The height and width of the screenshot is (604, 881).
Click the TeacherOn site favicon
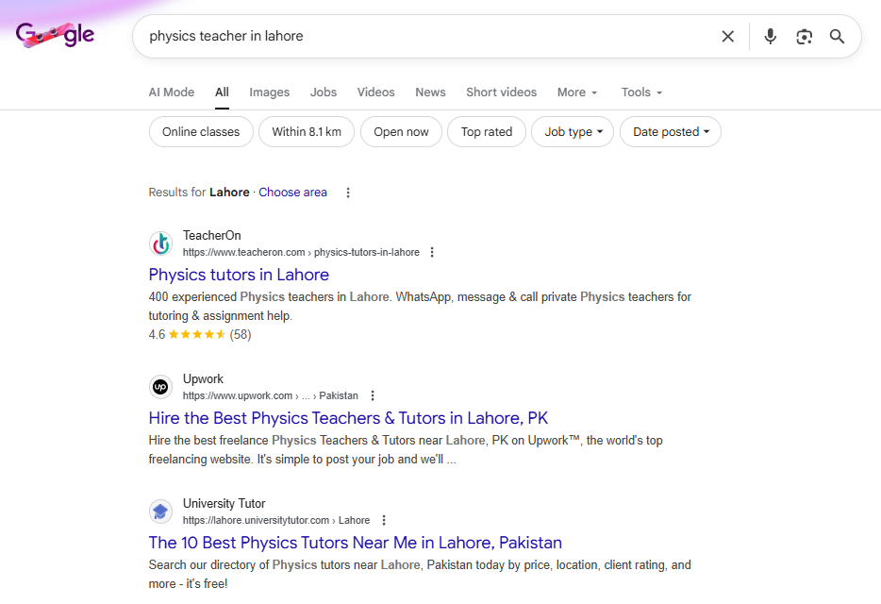point(160,243)
